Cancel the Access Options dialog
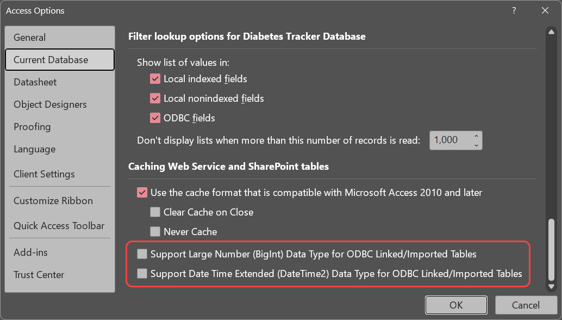This screenshot has width=562, height=320. [x=526, y=305]
